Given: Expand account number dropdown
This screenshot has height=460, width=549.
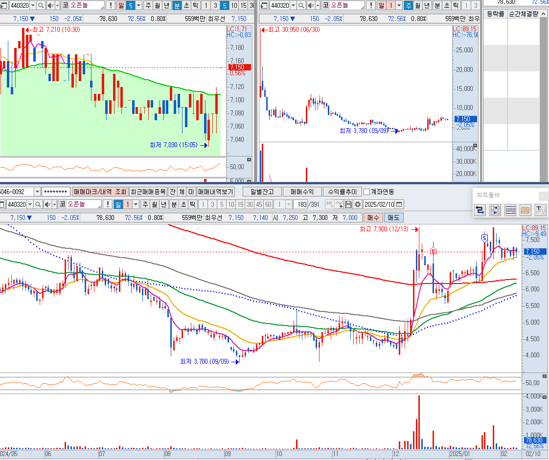Looking at the screenshot, I should pyautogui.click(x=37, y=192).
